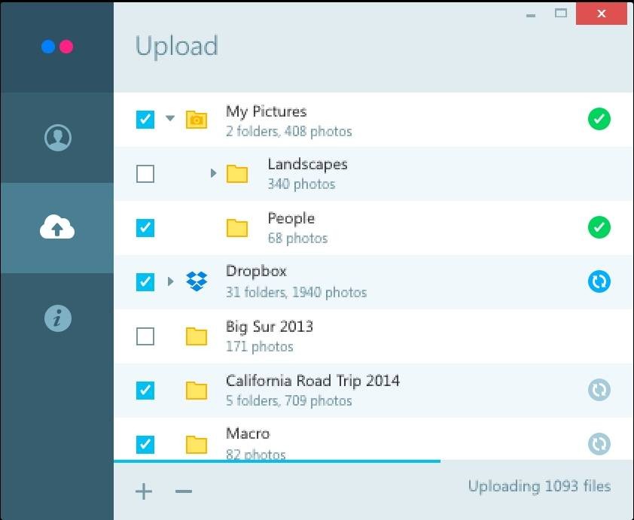Remove a folder with the minus button
634x520 pixels.
[184, 492]
